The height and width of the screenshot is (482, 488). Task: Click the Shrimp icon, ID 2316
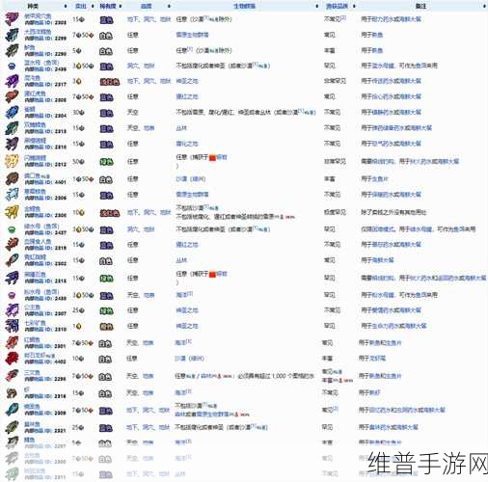12,393
